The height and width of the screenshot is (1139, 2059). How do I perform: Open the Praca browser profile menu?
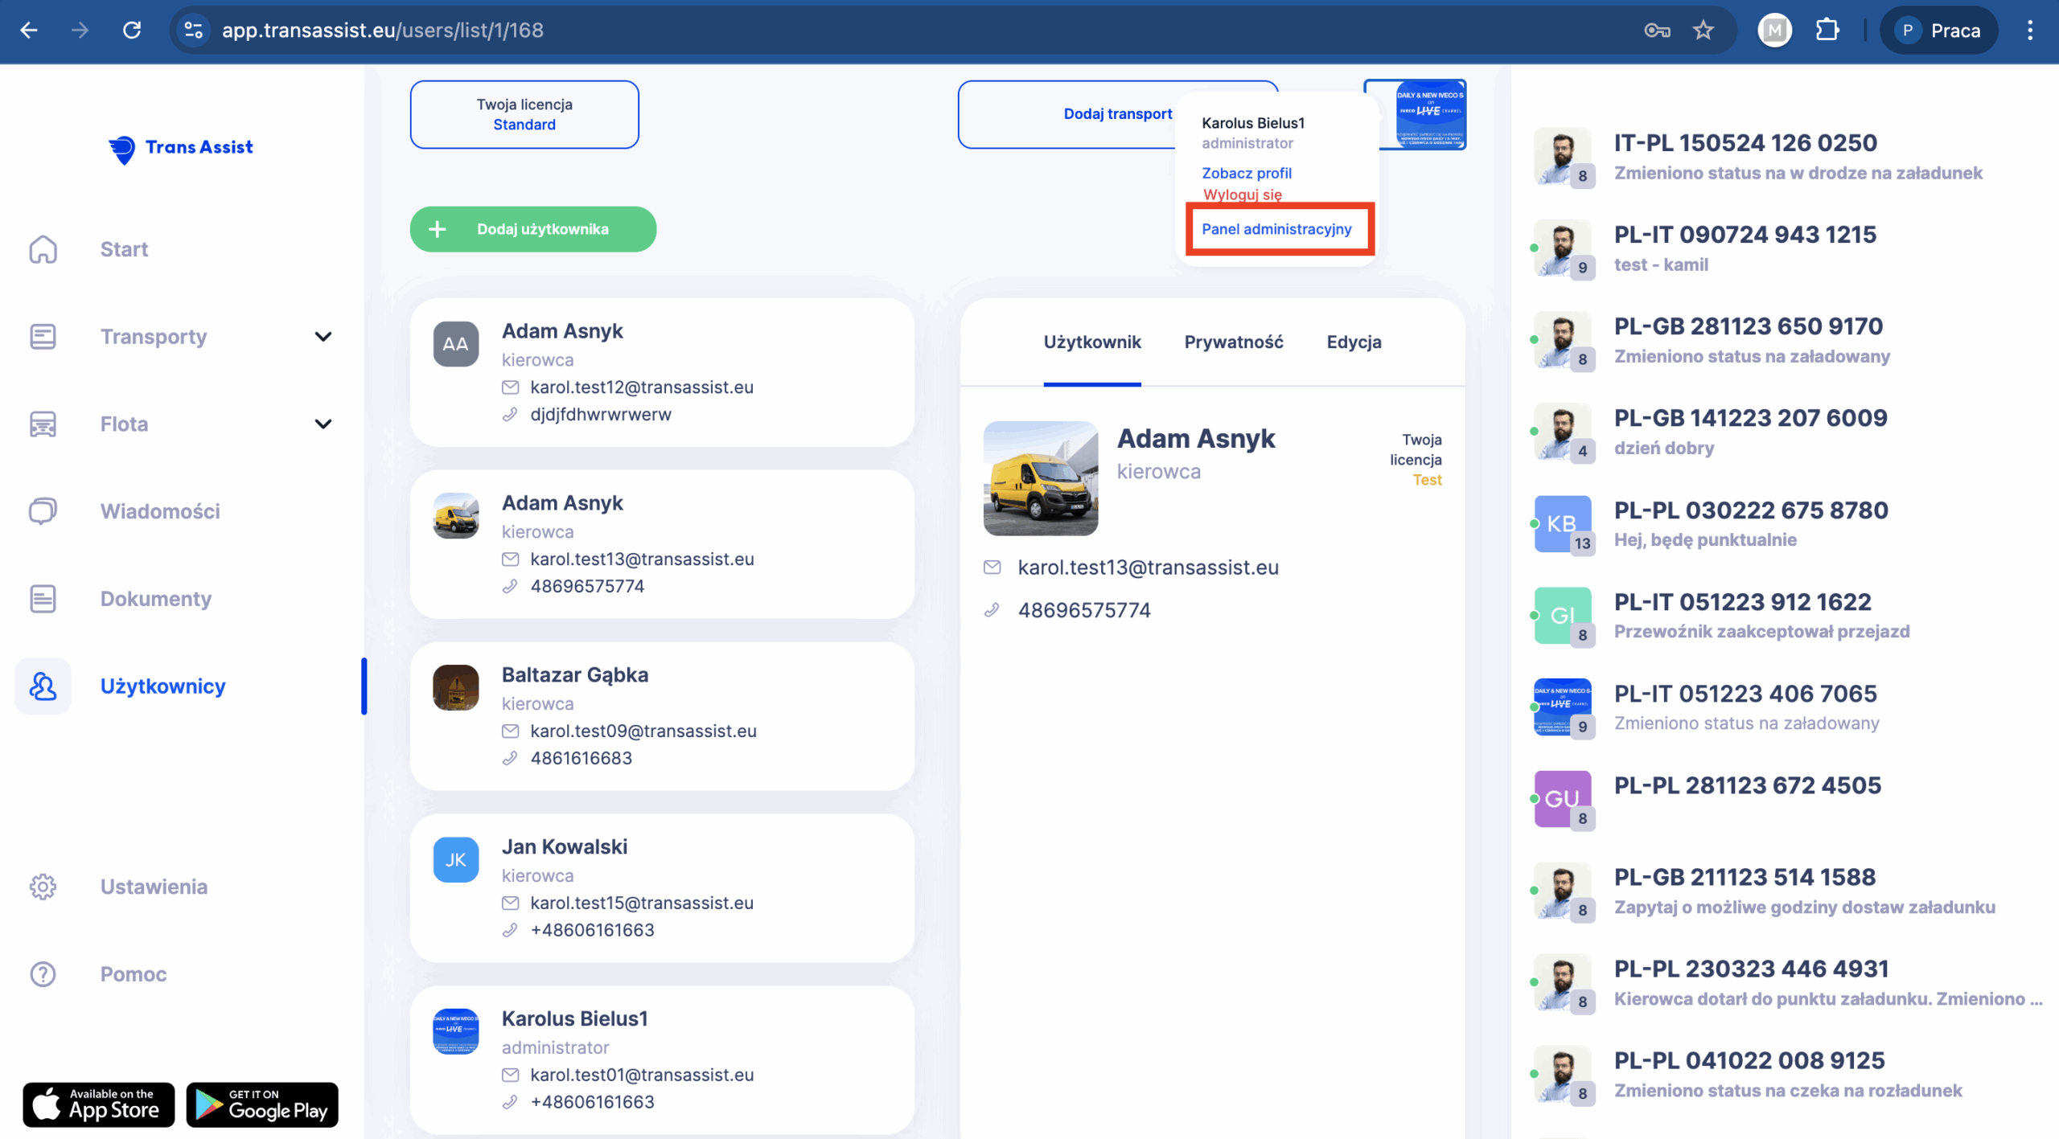coord(1938,31)
